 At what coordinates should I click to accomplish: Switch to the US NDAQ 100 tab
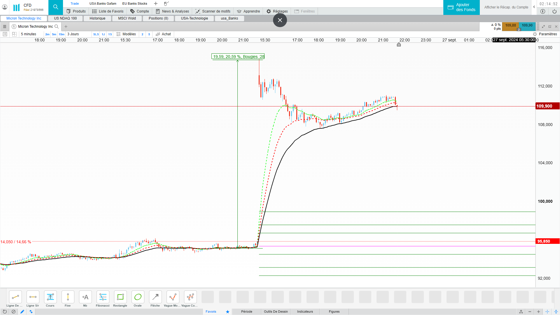65,18
